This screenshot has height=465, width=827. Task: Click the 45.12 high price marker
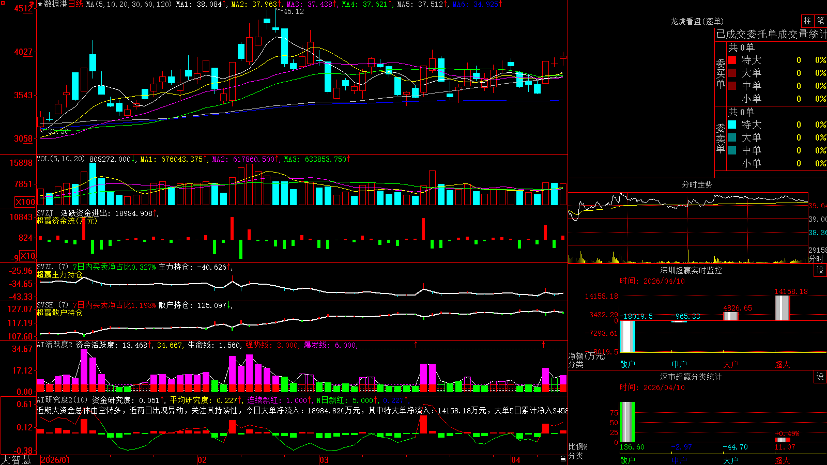(x=293, y=11)
